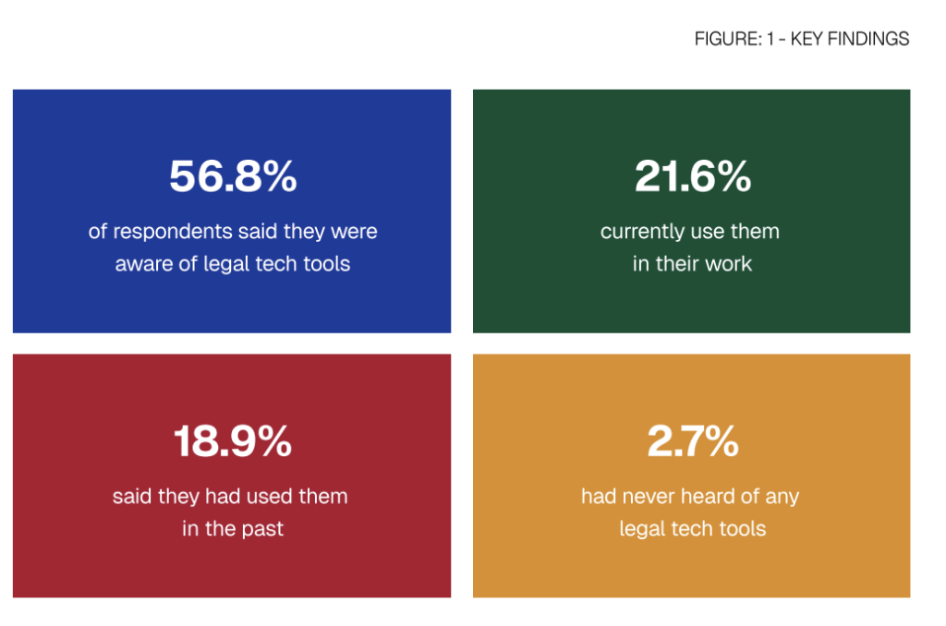Select the 21.6% statistic figure
Image resolution: width=946 pixels, height=626 pixels.
(692, 176)
